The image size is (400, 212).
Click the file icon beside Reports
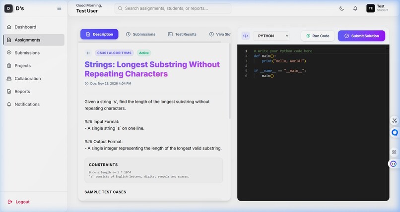9,91
